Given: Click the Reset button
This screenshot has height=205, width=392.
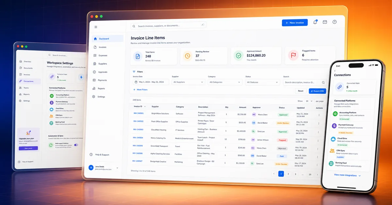Looking at the screenshot, I should coord(301,91).
